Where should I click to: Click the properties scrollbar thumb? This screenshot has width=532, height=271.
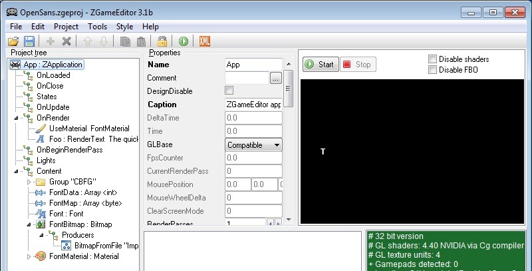pyautogui.click(x=289, y=89)
